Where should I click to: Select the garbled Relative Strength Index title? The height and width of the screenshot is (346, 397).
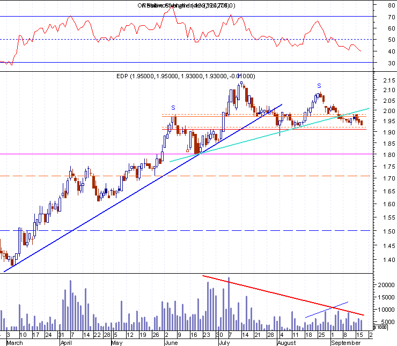(186, 5)
